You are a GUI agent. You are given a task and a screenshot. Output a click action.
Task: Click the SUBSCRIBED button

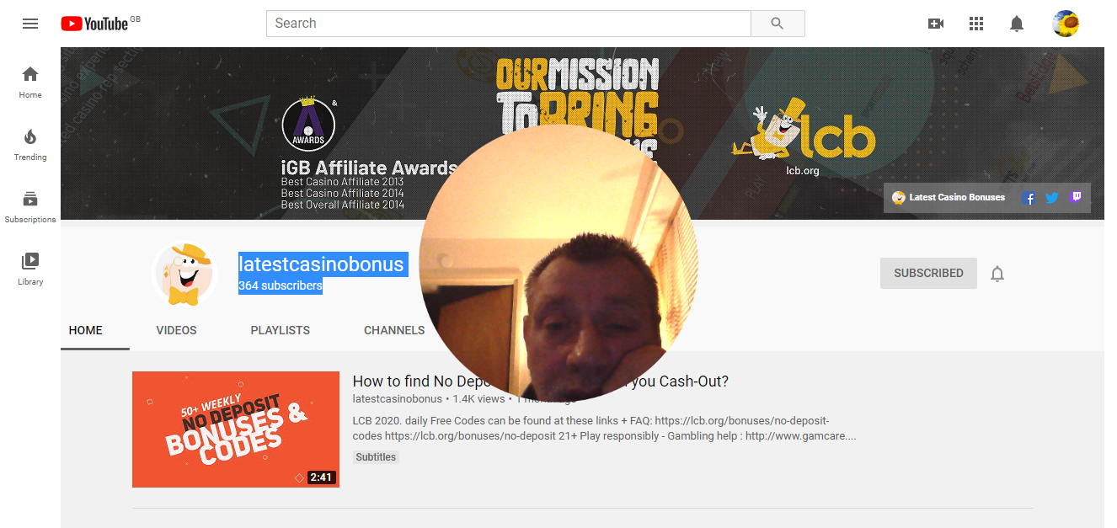[x=928, y=274]
